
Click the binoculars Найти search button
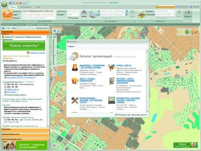click(x=84, y=14)
